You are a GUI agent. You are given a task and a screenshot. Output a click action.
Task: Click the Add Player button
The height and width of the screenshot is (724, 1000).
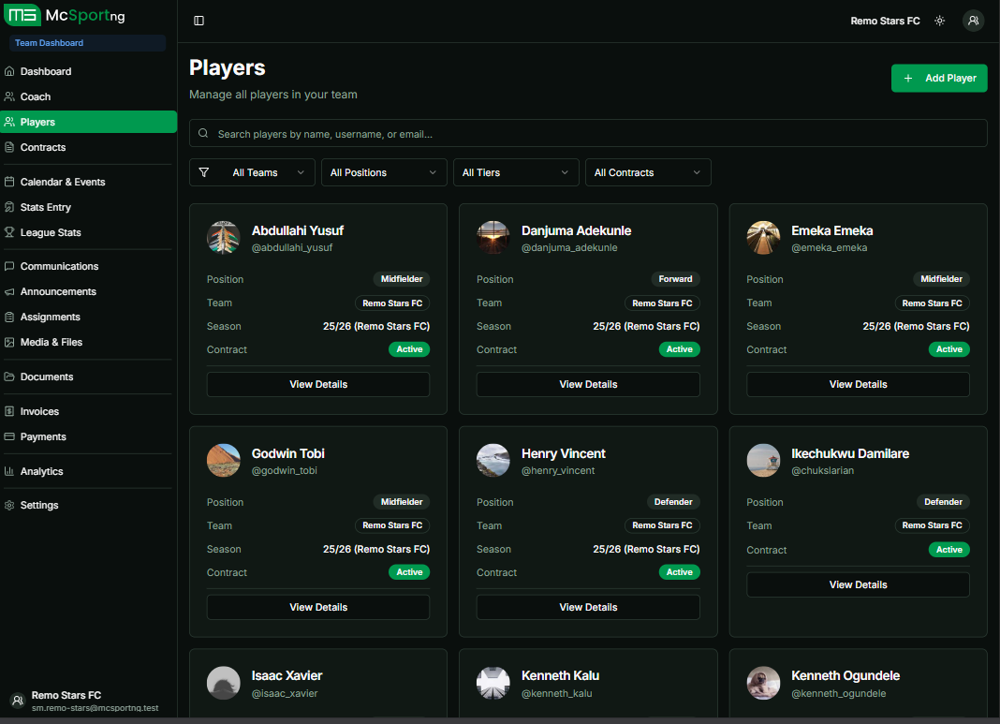click(x=939, y=78)
